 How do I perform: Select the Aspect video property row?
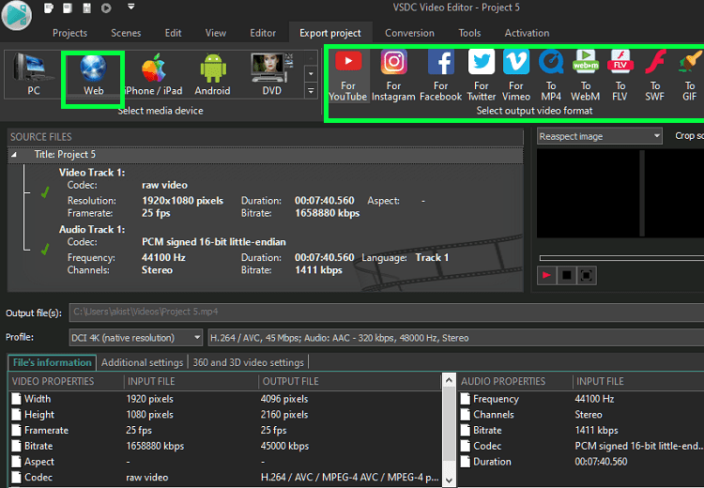(224, 462)
